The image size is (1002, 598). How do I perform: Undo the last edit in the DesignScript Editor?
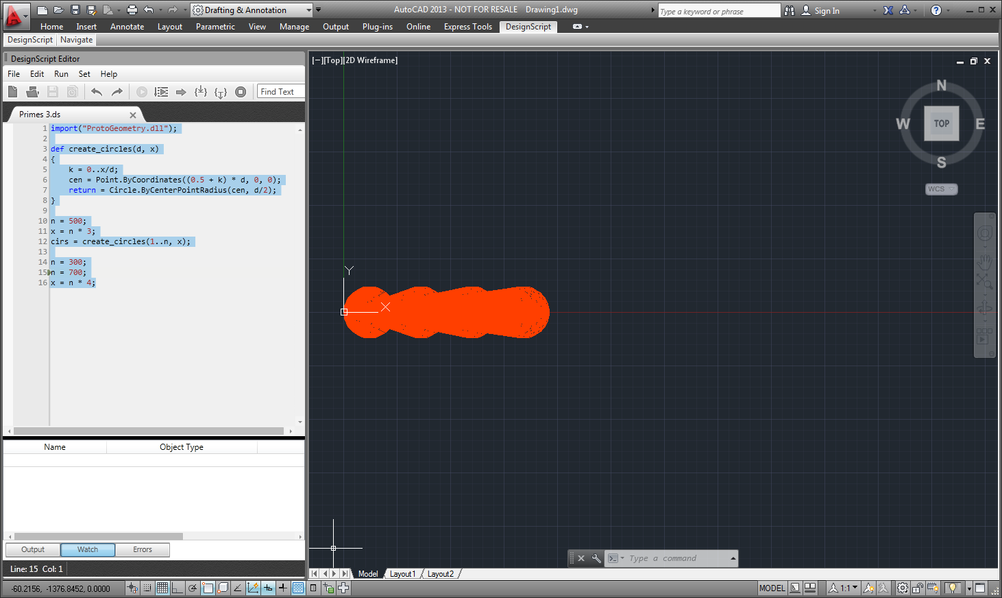click(x=97, y=92)
